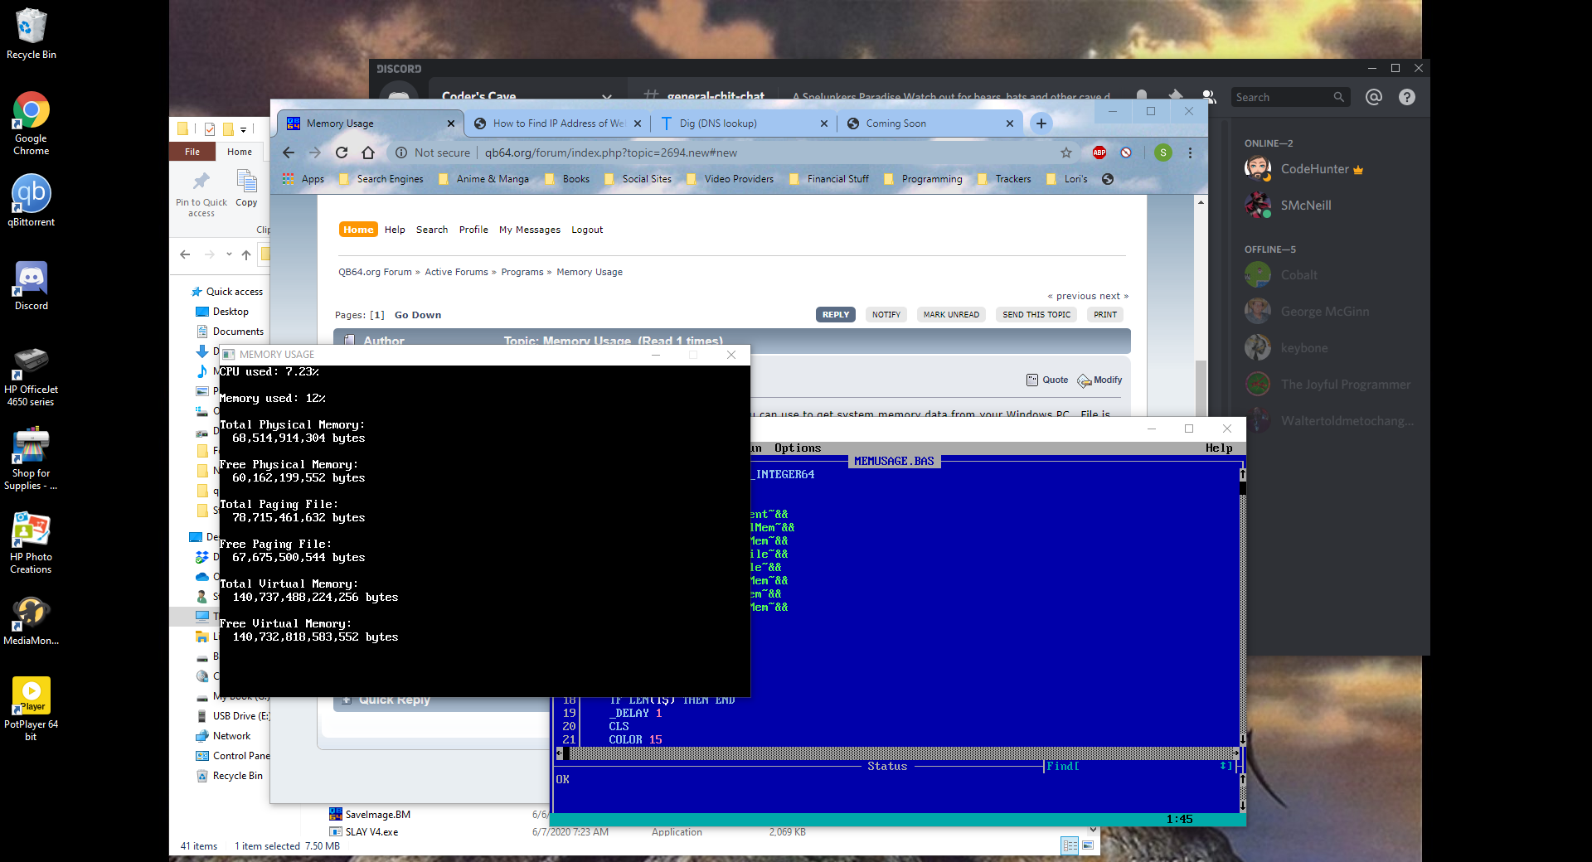The height and width of the screenshot is (862, 1592).
Task: Click the Chrome reload page button
Action: (x=342, y=153)
